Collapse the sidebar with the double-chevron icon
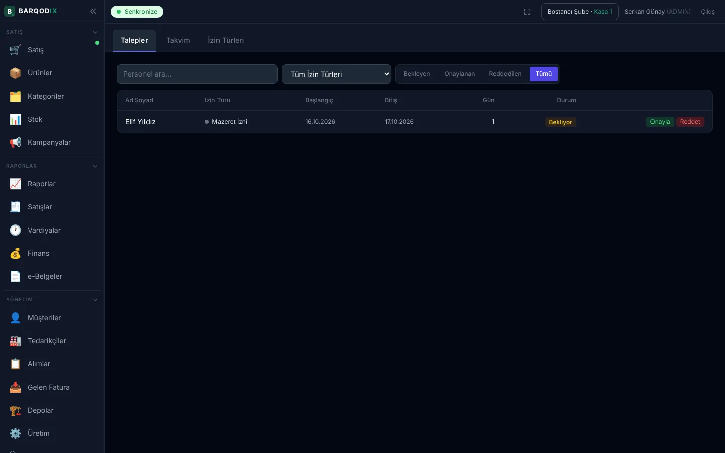Viewport: 725px width, 453px height. click(93, 11)
